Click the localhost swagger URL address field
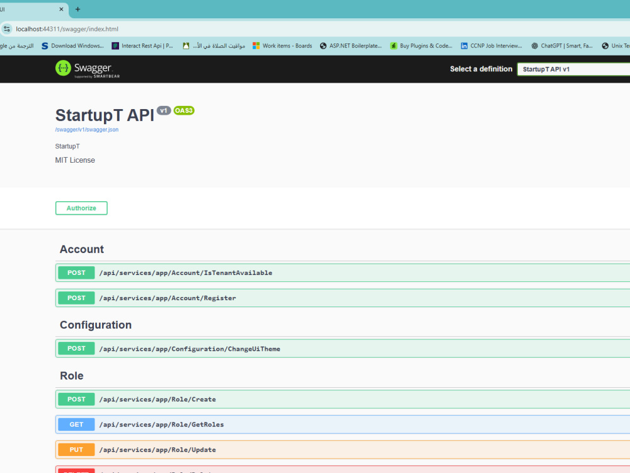This screenshot has height=473, width=630. (67, 29)
